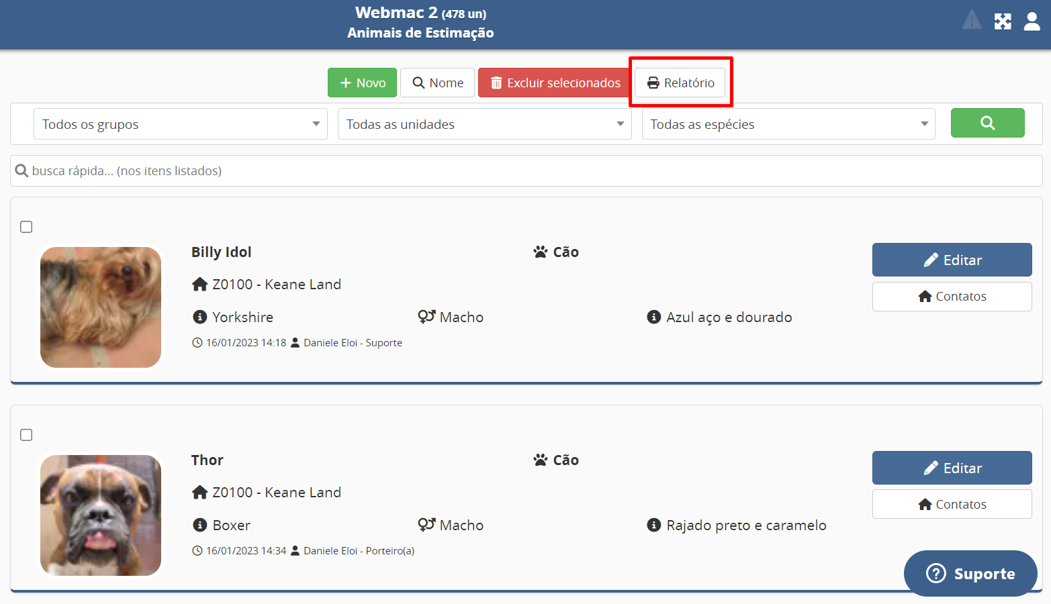1051x604 pixels.
Task: Select the Billy Idol checkbox
Action: [26, 227]
